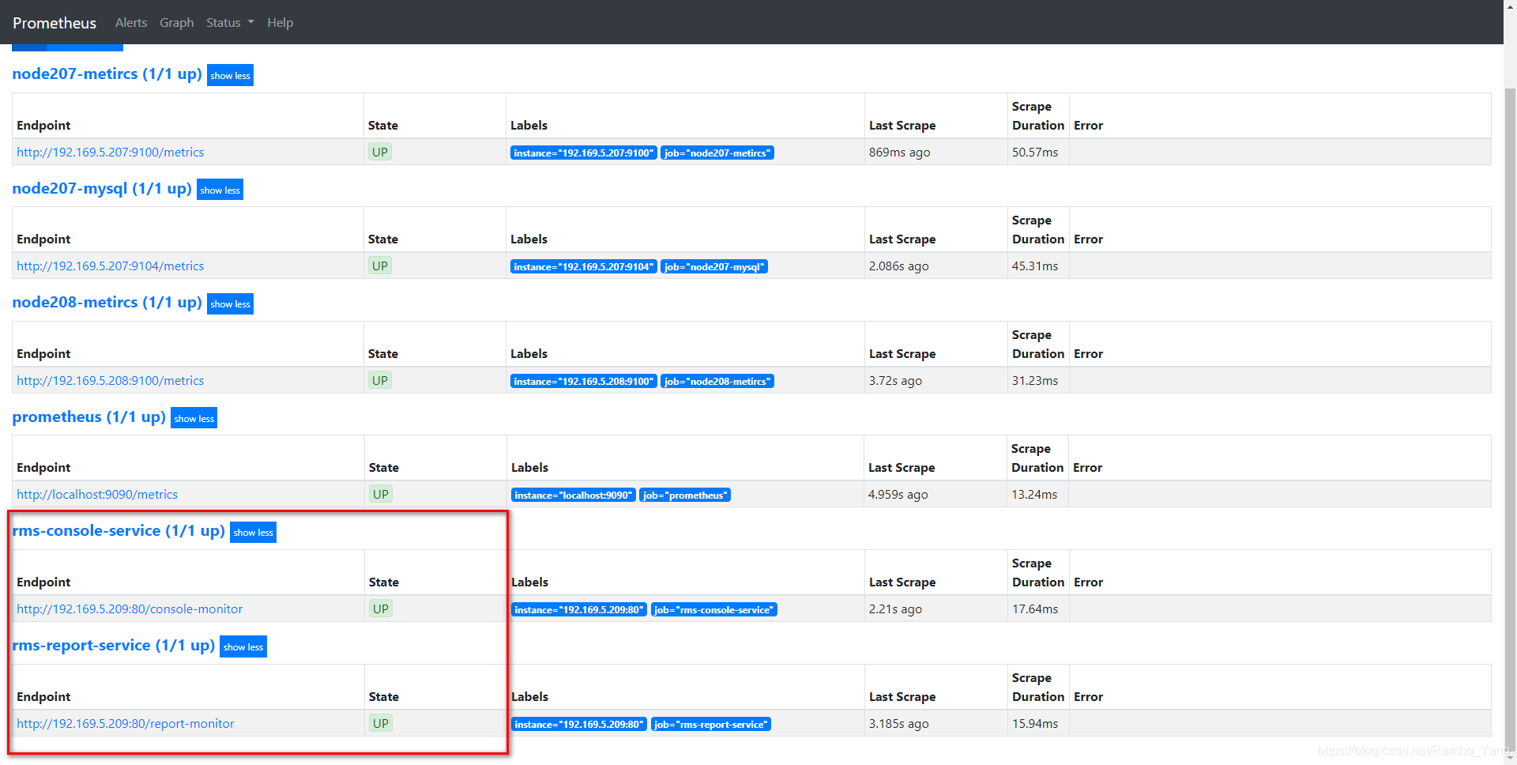Click UP state badge for report-monitor
This screenshot has width=1517, height=765.
(381, 723)
